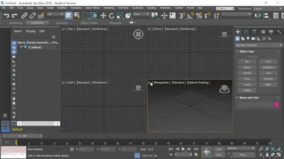
Task: Create a Sphere primitive
Action: 247,68
